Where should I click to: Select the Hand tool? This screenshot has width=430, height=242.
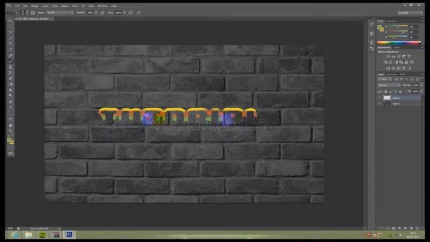coord(11,126)
